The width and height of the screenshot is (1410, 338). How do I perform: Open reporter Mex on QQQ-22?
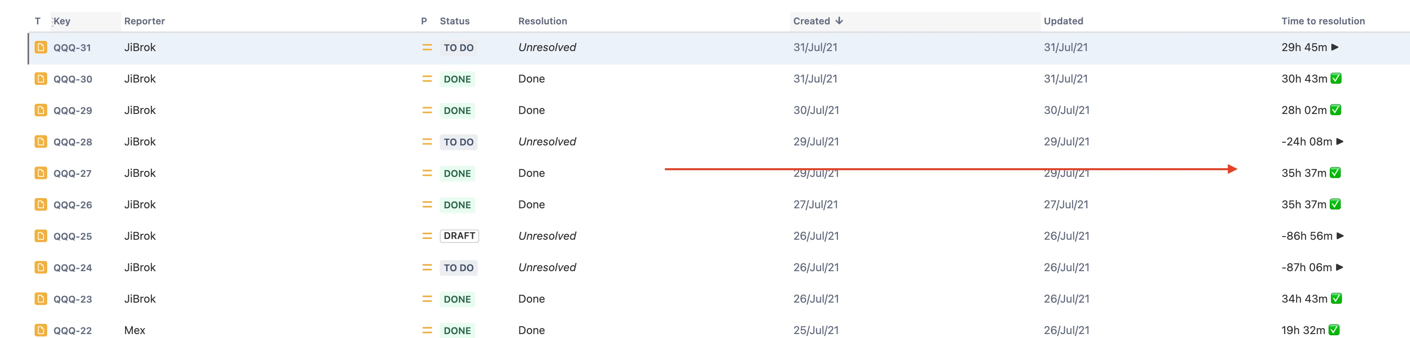click(135, 331)
